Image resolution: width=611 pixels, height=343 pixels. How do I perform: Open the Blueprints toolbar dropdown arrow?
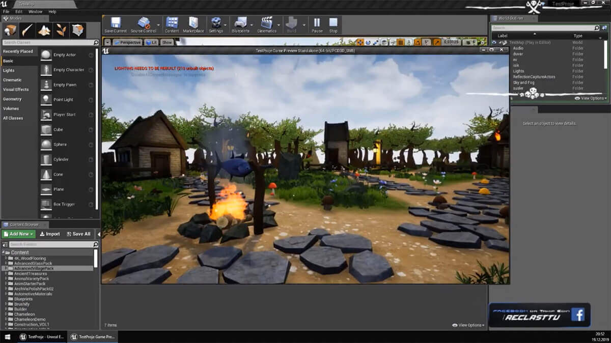(x=251, y=24)
